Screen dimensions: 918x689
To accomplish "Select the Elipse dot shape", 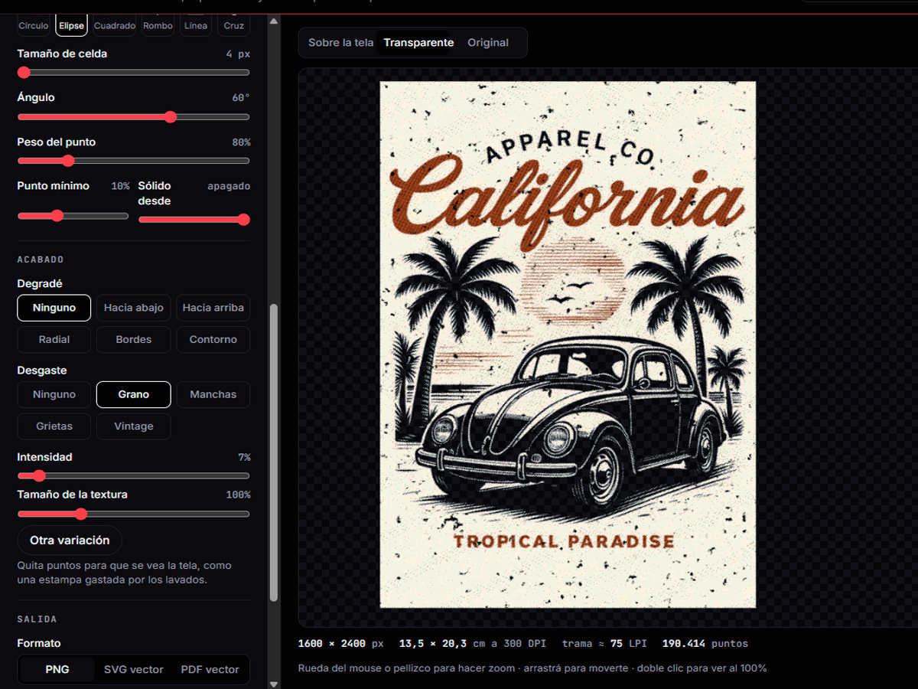I will point(71,26).
